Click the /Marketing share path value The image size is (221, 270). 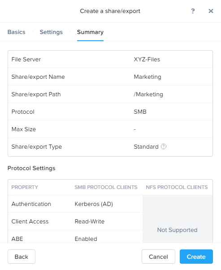[148, 94]
